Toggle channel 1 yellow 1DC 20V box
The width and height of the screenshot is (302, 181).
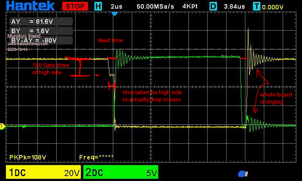tap(43, 172)
